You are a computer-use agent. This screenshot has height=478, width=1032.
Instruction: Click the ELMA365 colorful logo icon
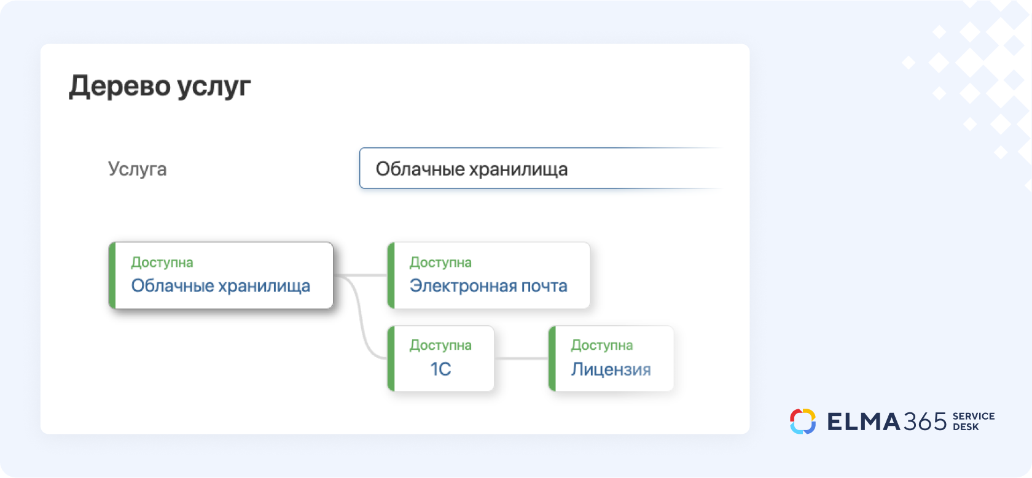(802, 422)
